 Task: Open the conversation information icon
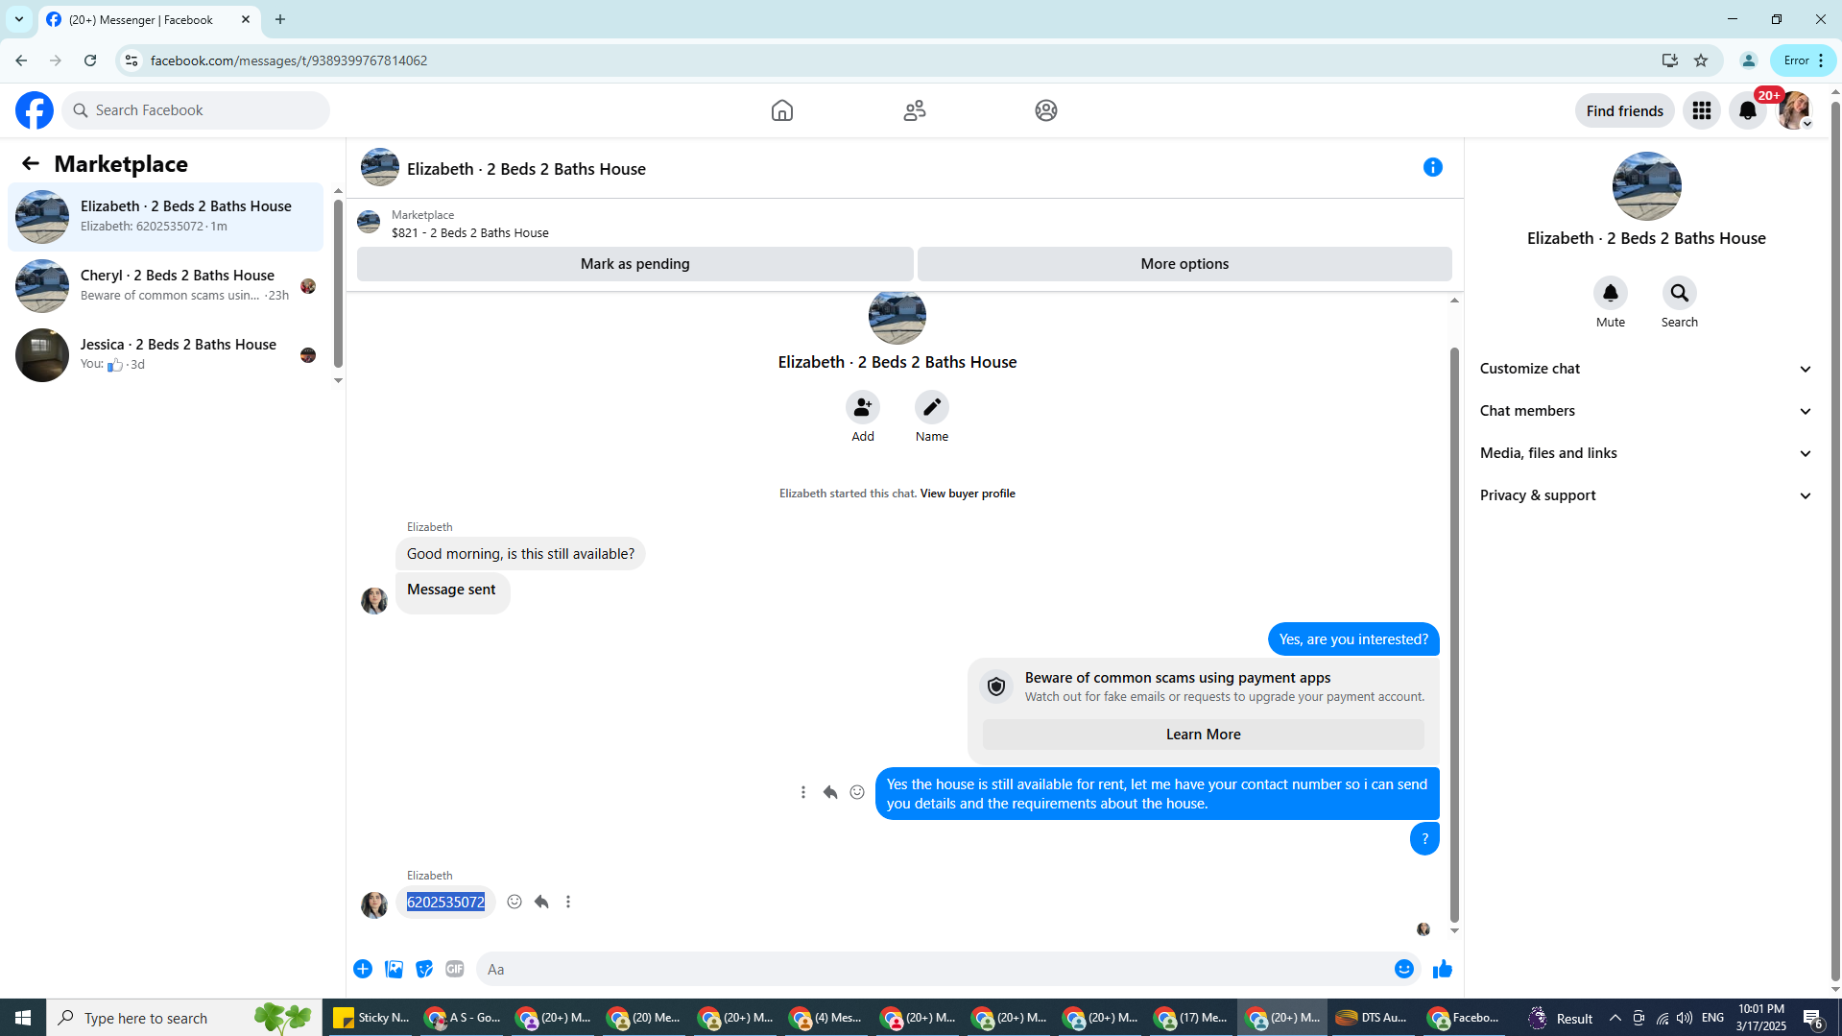coord(1433,168)
